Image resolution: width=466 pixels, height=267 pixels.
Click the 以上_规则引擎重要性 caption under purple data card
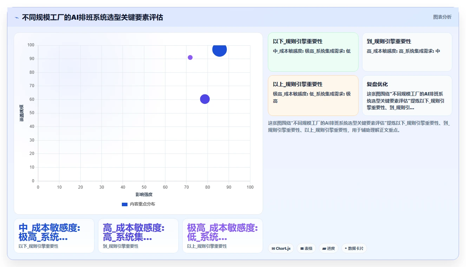(x=207, y=246)
